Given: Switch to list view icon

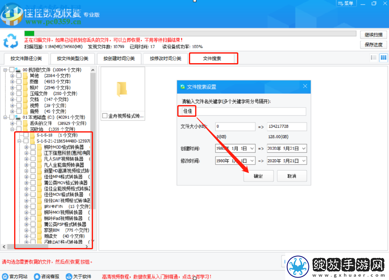Looking at the screenshot, I should point(374,58).
